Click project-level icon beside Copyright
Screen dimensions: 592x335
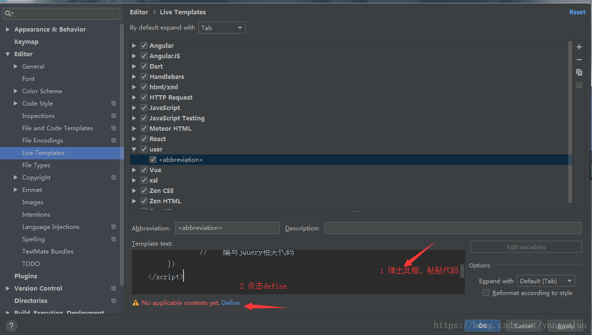113,178
